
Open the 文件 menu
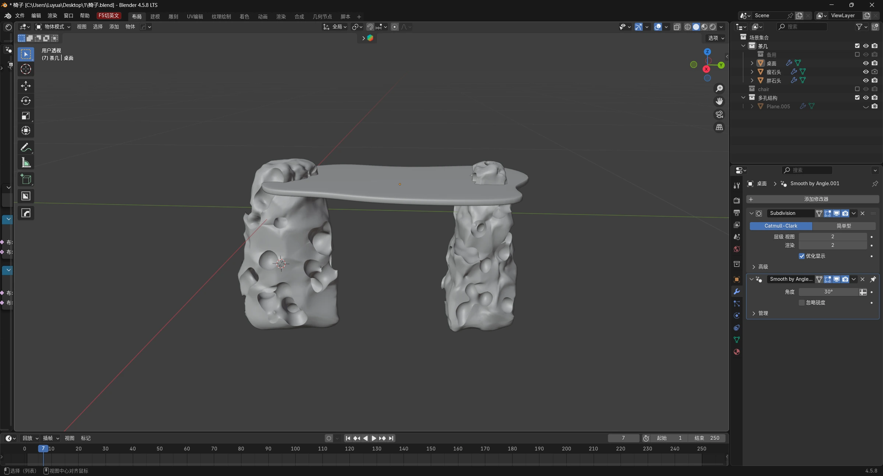(19, 16)
